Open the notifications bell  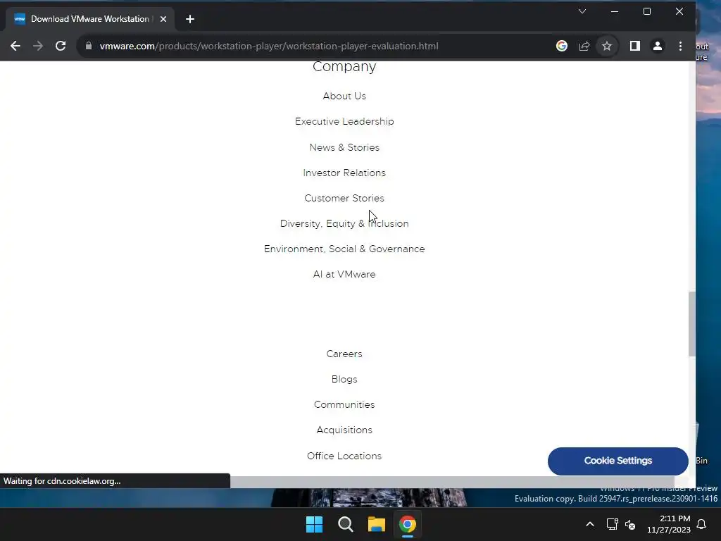702,524
